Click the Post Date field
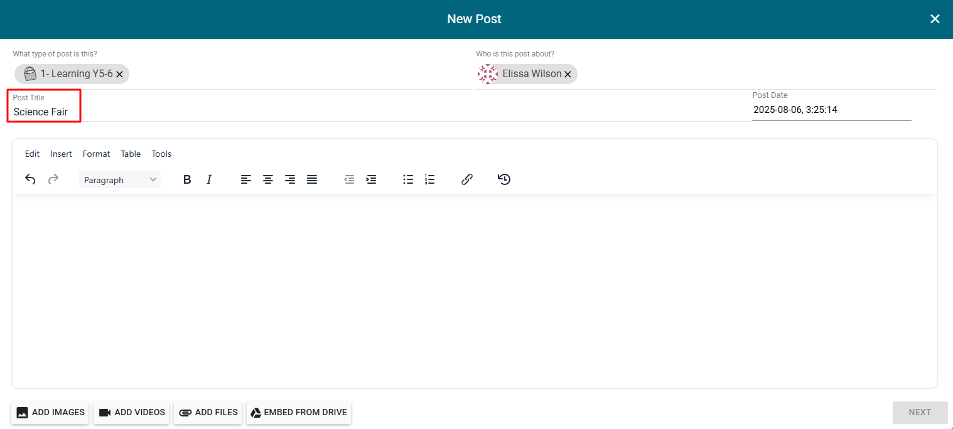 pos(831,110)
